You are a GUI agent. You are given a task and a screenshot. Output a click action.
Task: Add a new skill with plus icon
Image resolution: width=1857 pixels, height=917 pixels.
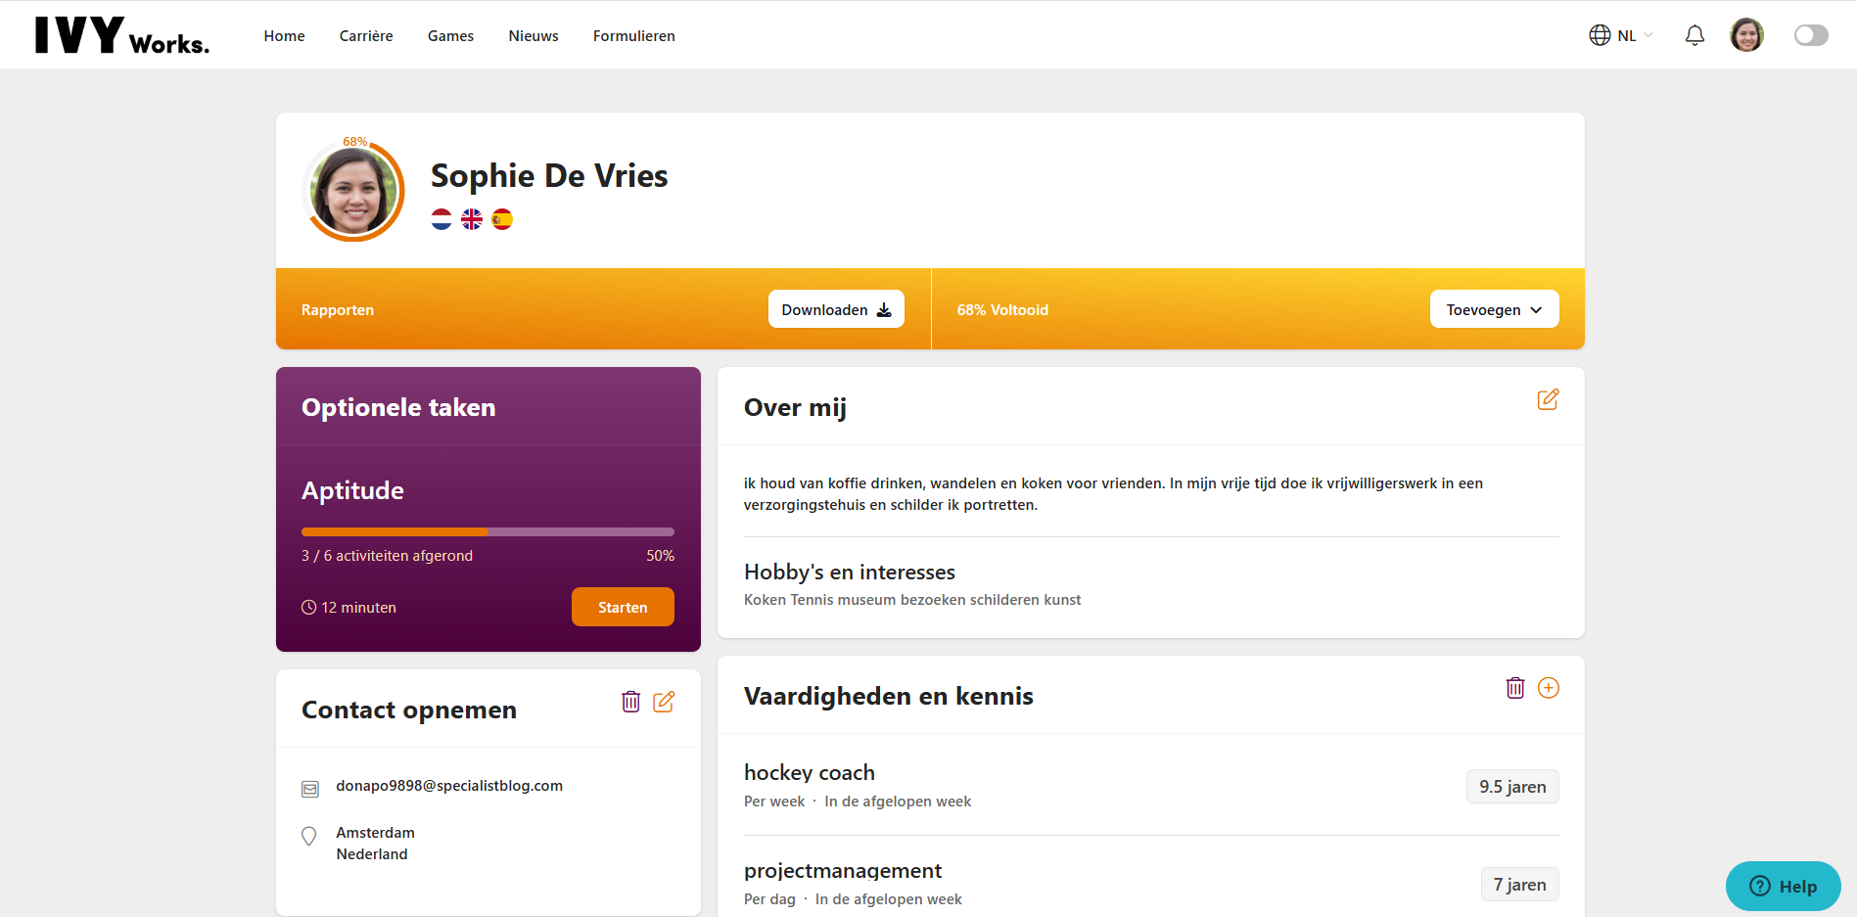pos(1549,688)
